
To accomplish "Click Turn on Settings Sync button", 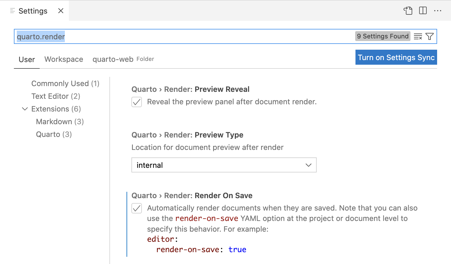I will [396, 57].
